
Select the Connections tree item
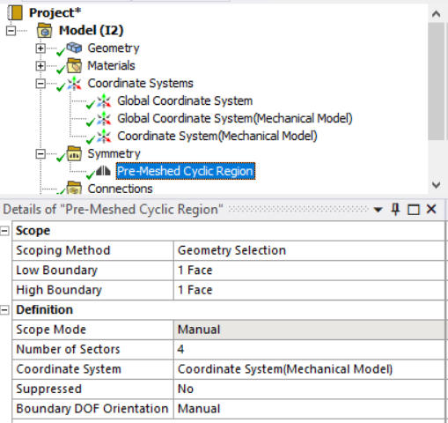click(120, 189)
